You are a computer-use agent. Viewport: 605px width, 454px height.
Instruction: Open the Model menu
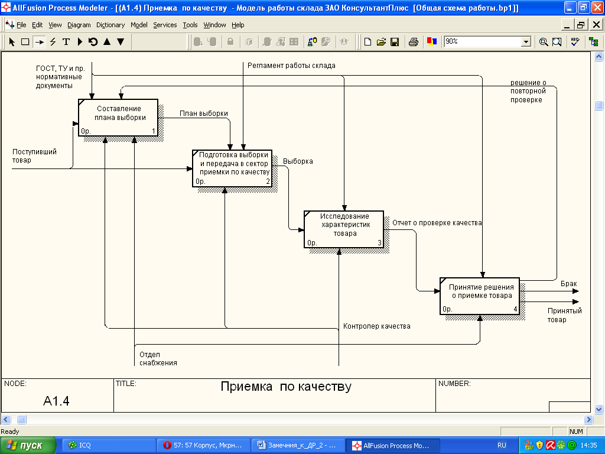[x=139, y=25]
